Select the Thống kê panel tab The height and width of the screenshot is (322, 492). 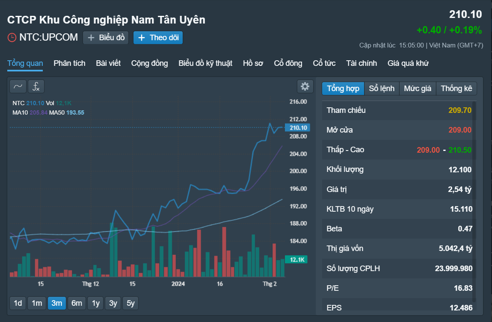(456, 89)
